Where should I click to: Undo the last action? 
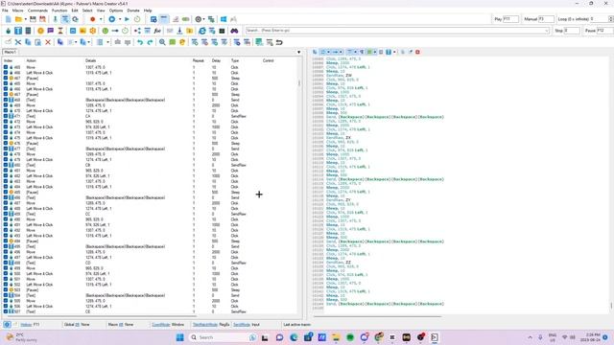(140, 42)
